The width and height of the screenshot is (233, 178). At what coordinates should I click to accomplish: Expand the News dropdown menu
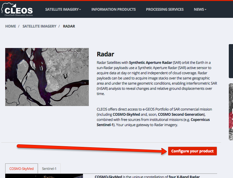click(x=200, y=9)
